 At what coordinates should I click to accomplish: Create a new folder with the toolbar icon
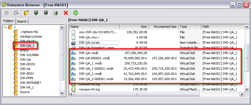[x=26, y=13]
